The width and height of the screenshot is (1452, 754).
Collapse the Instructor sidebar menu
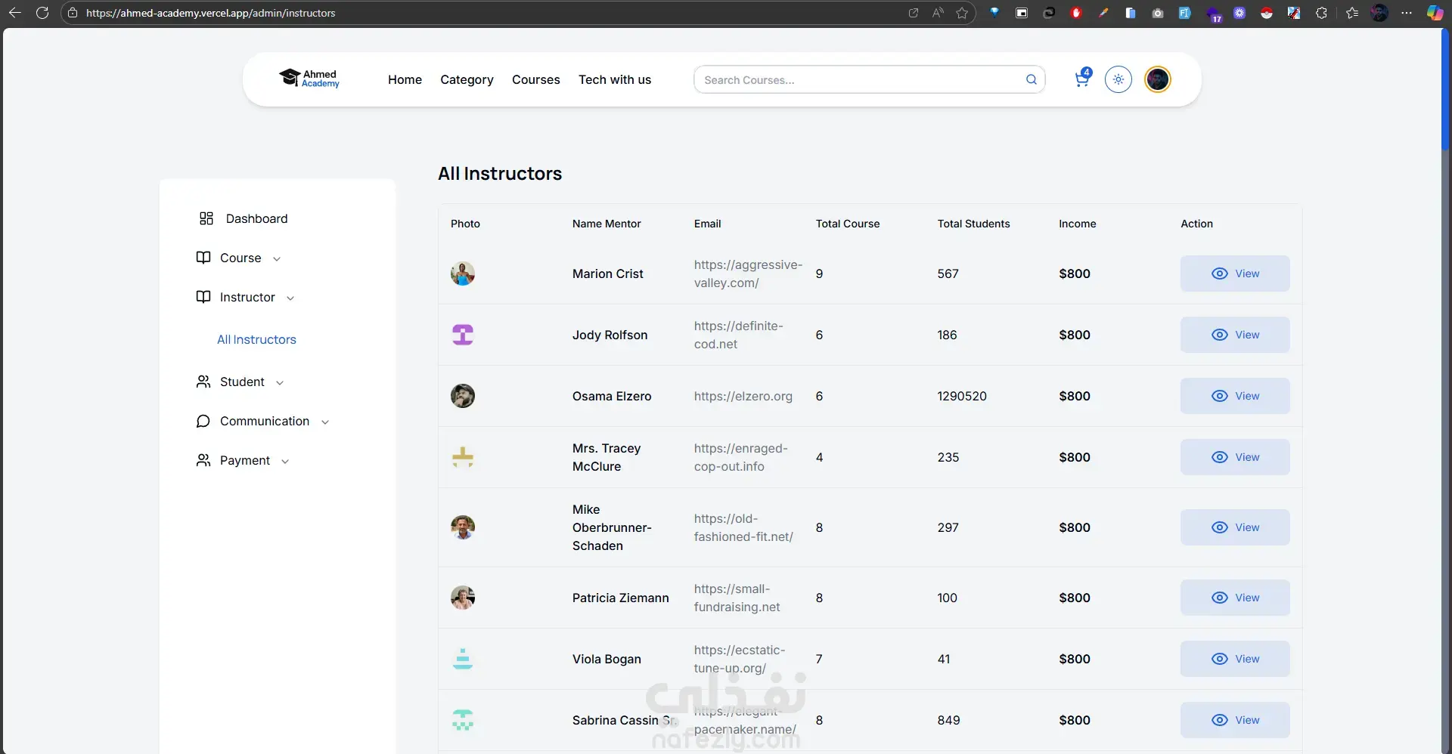[x=245, y=297]
